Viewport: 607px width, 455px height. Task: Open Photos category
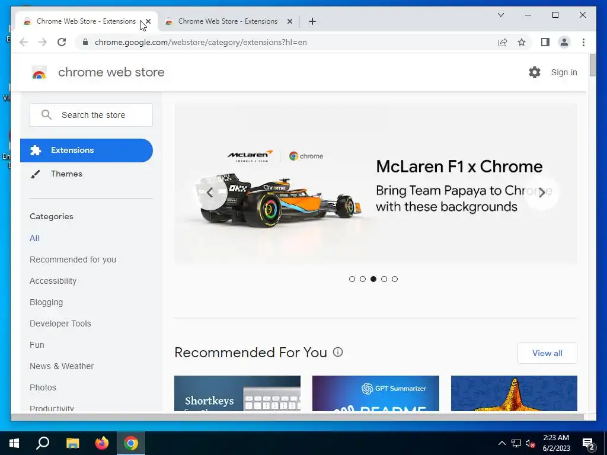[43, 387]
